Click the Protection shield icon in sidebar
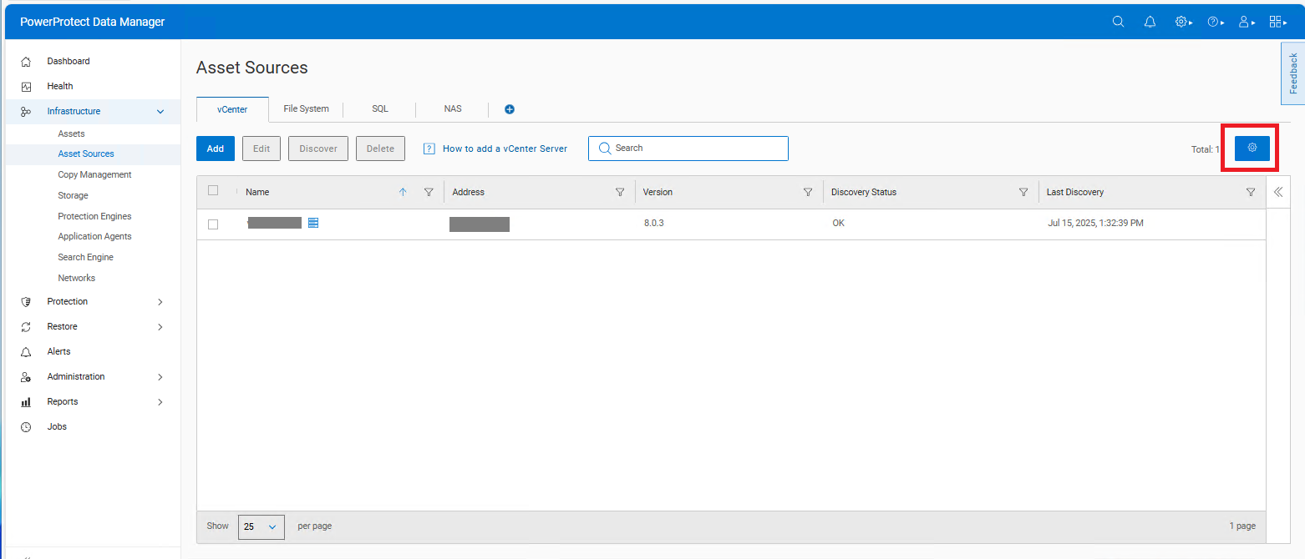 (x=26, y=302)
